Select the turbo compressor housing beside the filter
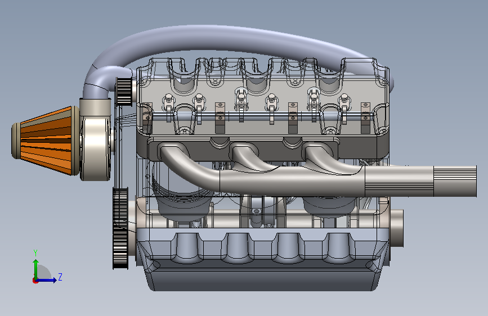 pos(96,148)
